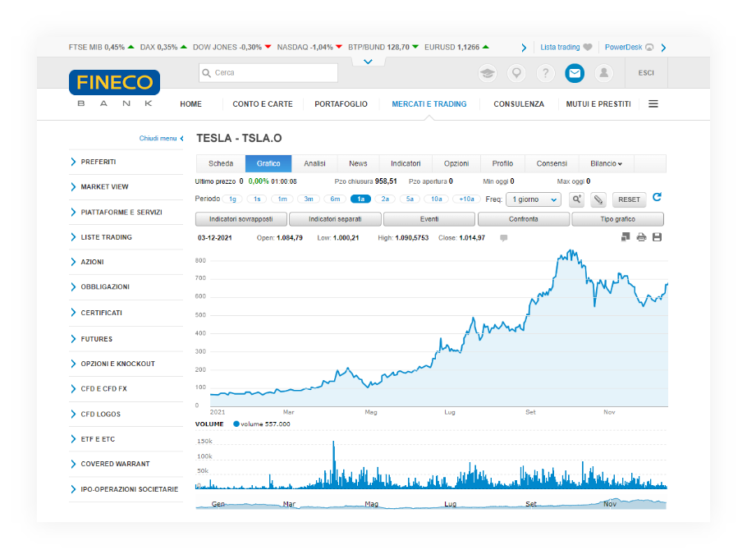Select the 1m period
This screenshot has width=747, height=559.
click(x=282, y=199)
